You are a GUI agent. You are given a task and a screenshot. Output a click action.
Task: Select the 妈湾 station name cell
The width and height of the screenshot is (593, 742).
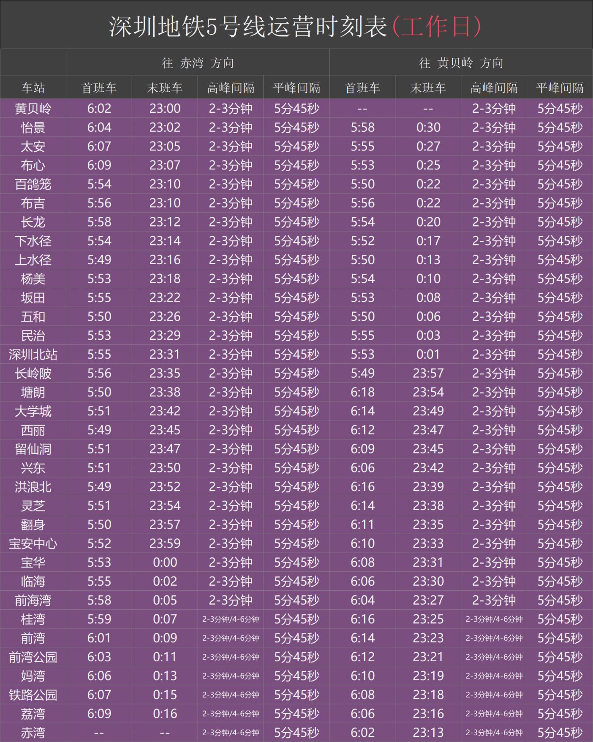33,676
